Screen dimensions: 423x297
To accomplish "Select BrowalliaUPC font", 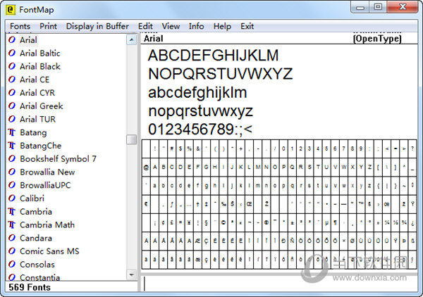I will 45,185.
